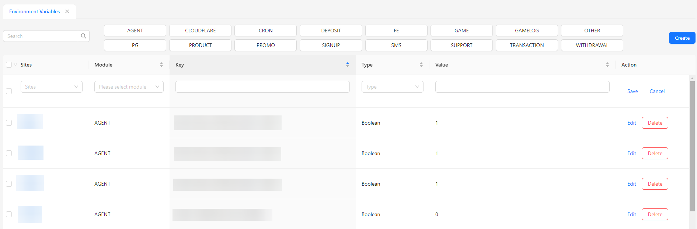Focus the Search input field
Viewport: 697px width, 229px height.
tap(41, 36)
